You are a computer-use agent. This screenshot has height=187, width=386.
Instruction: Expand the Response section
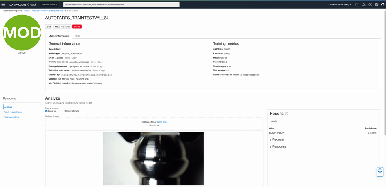tap(278, 146)
